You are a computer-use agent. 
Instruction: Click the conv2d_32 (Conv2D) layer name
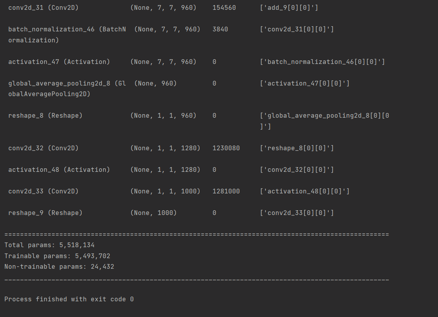click(43, 148)
